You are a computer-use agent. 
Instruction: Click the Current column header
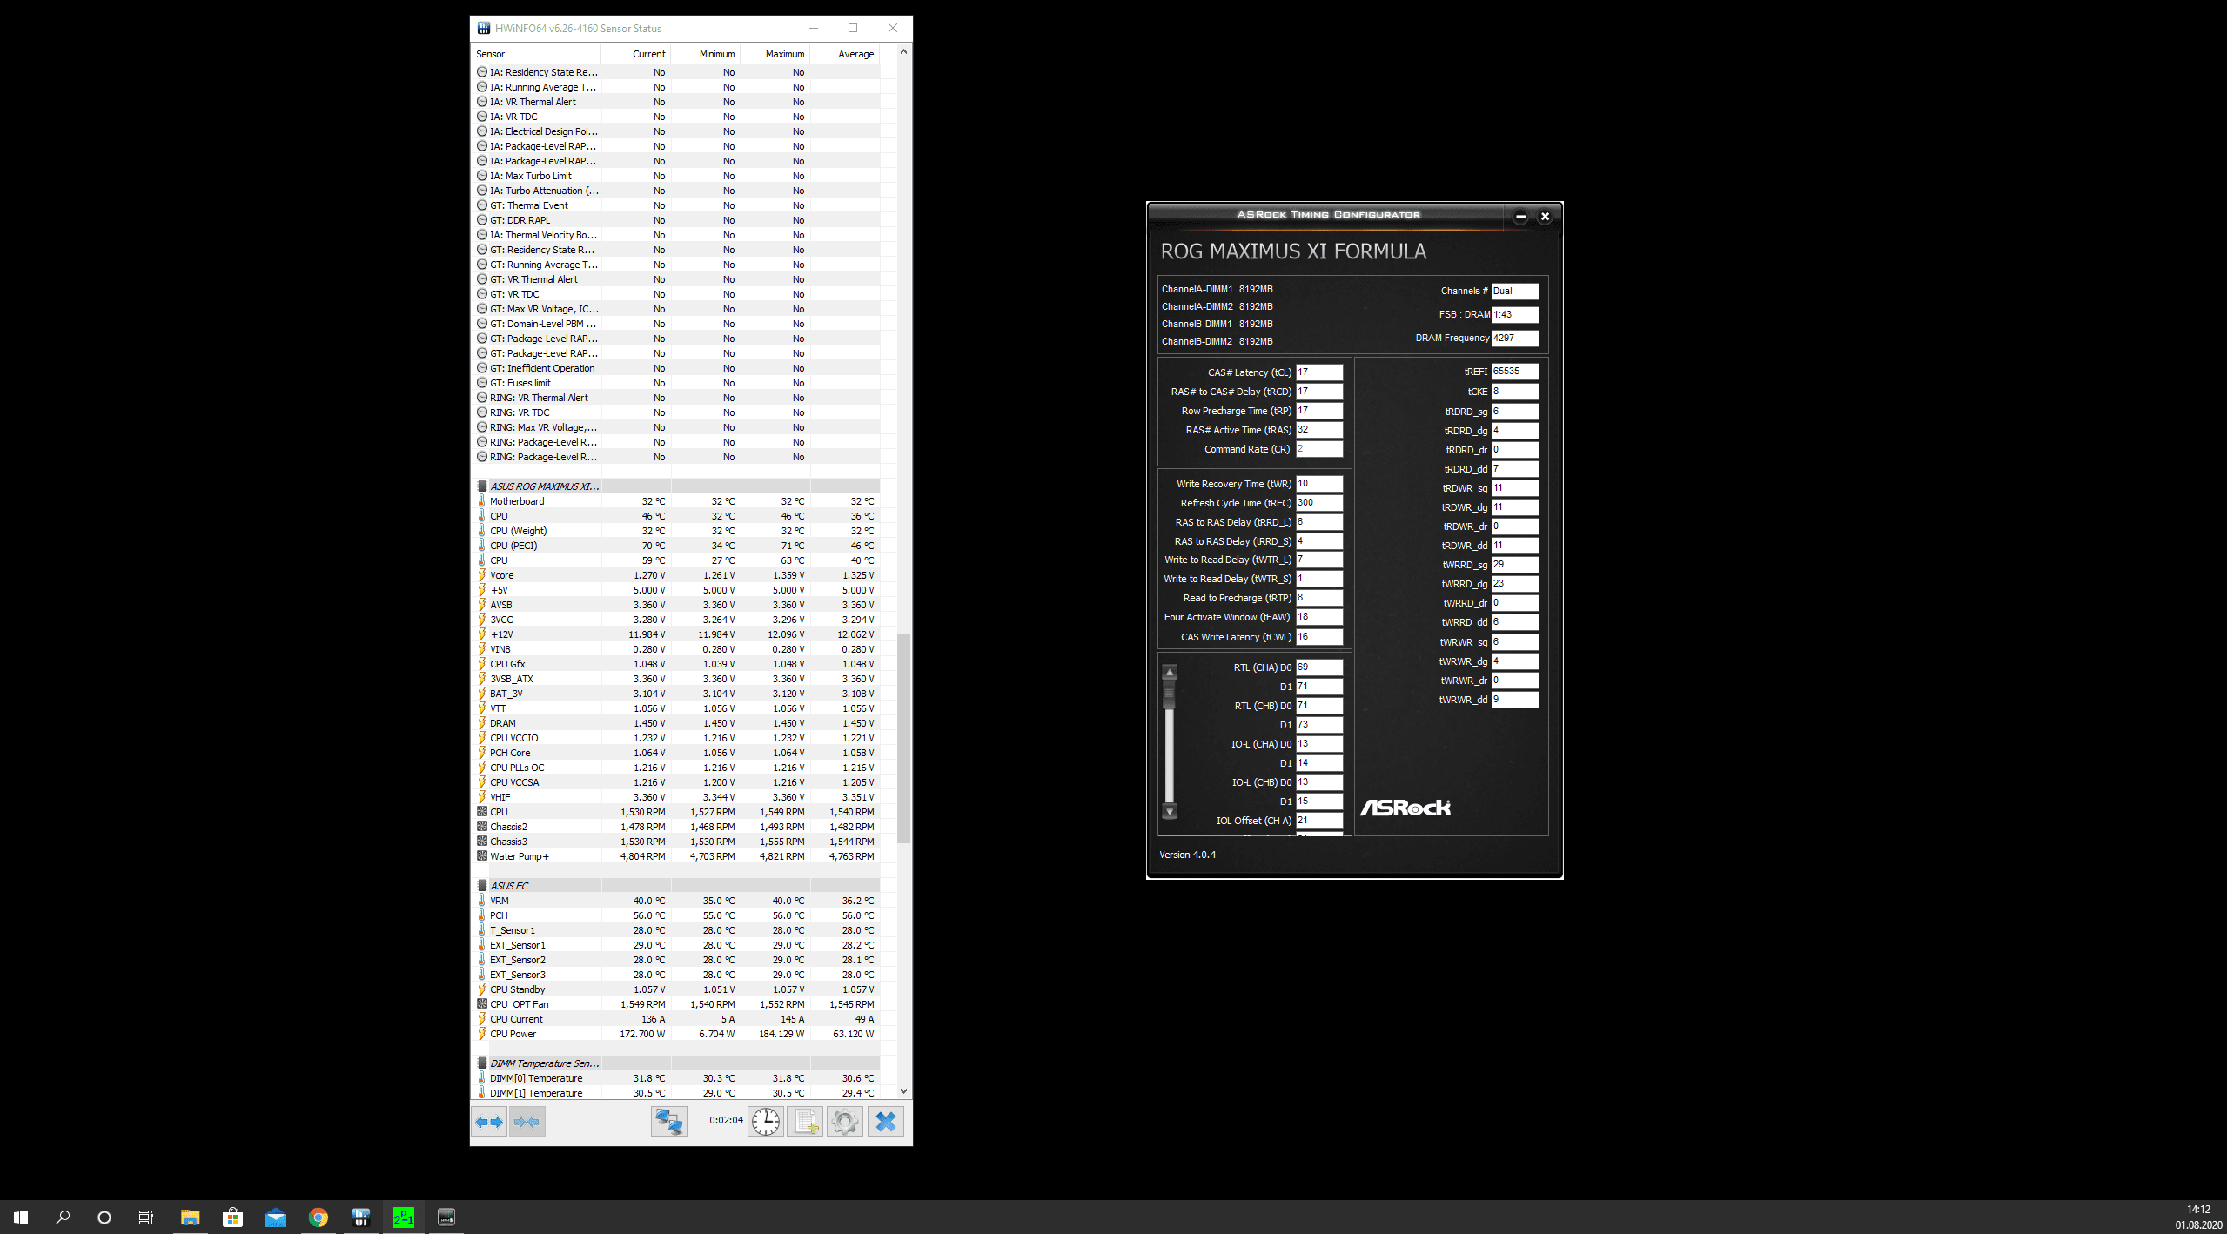click(x=636, y=54)
